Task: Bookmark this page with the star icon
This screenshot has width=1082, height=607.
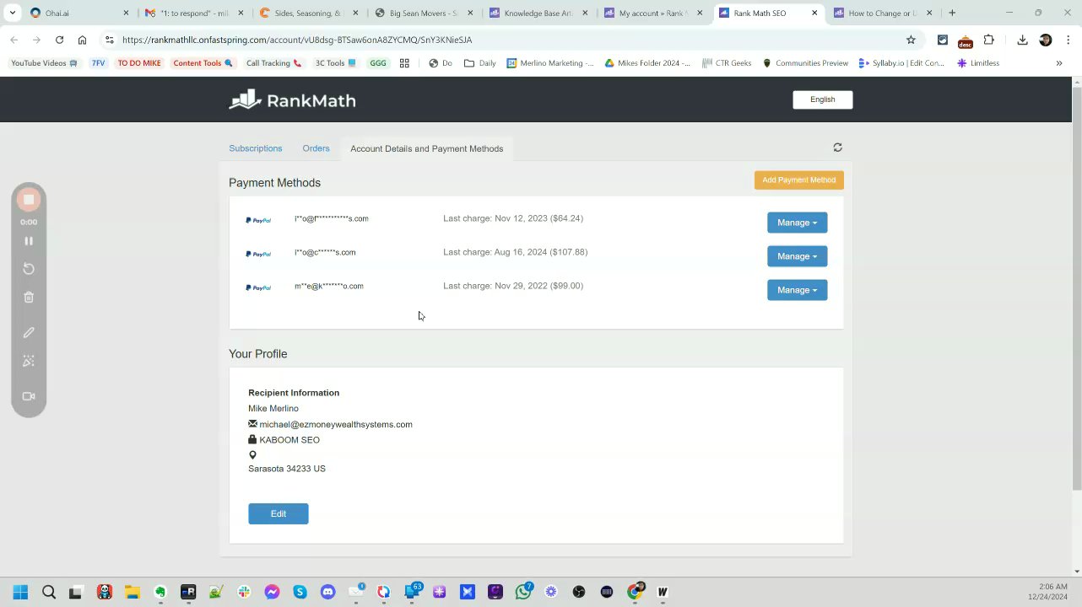Action: (911, 40)
